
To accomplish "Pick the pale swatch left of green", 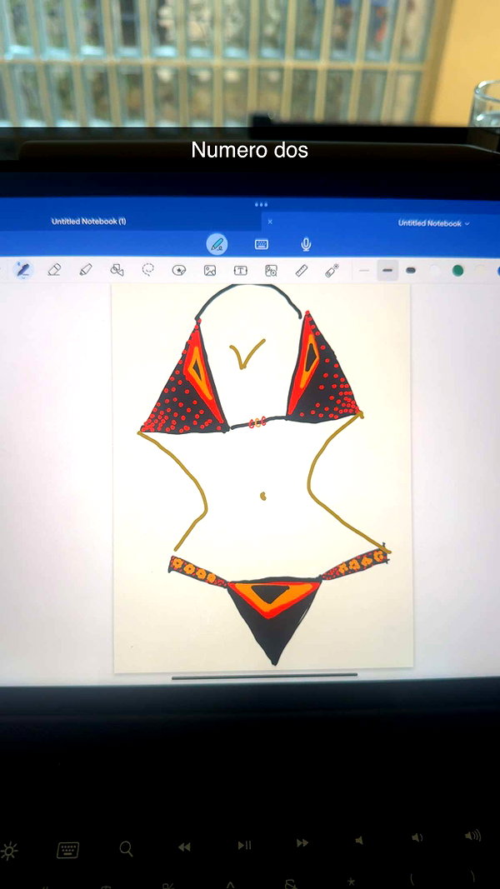I will click(435, 271).
